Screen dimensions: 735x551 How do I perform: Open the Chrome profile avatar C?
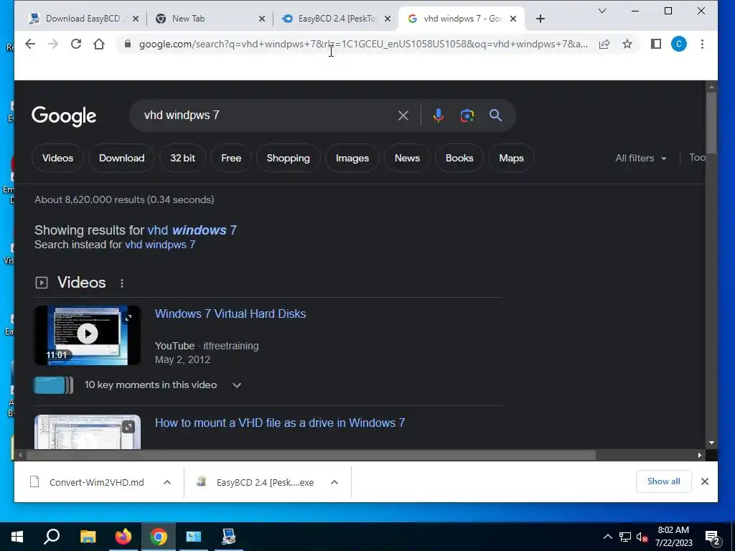pyautogui.click(x=679, y=44)
